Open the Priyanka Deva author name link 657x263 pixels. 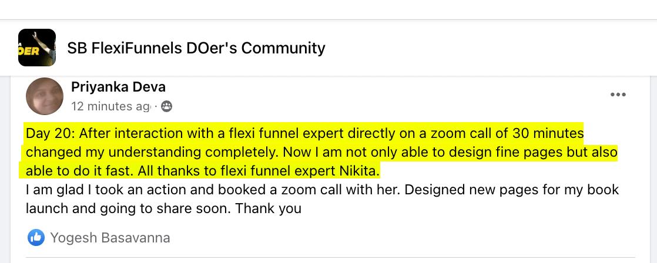118,87
